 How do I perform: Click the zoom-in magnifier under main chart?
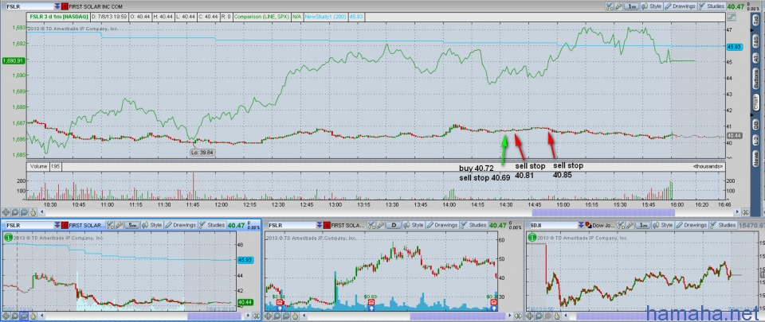(x=14, y=212)
